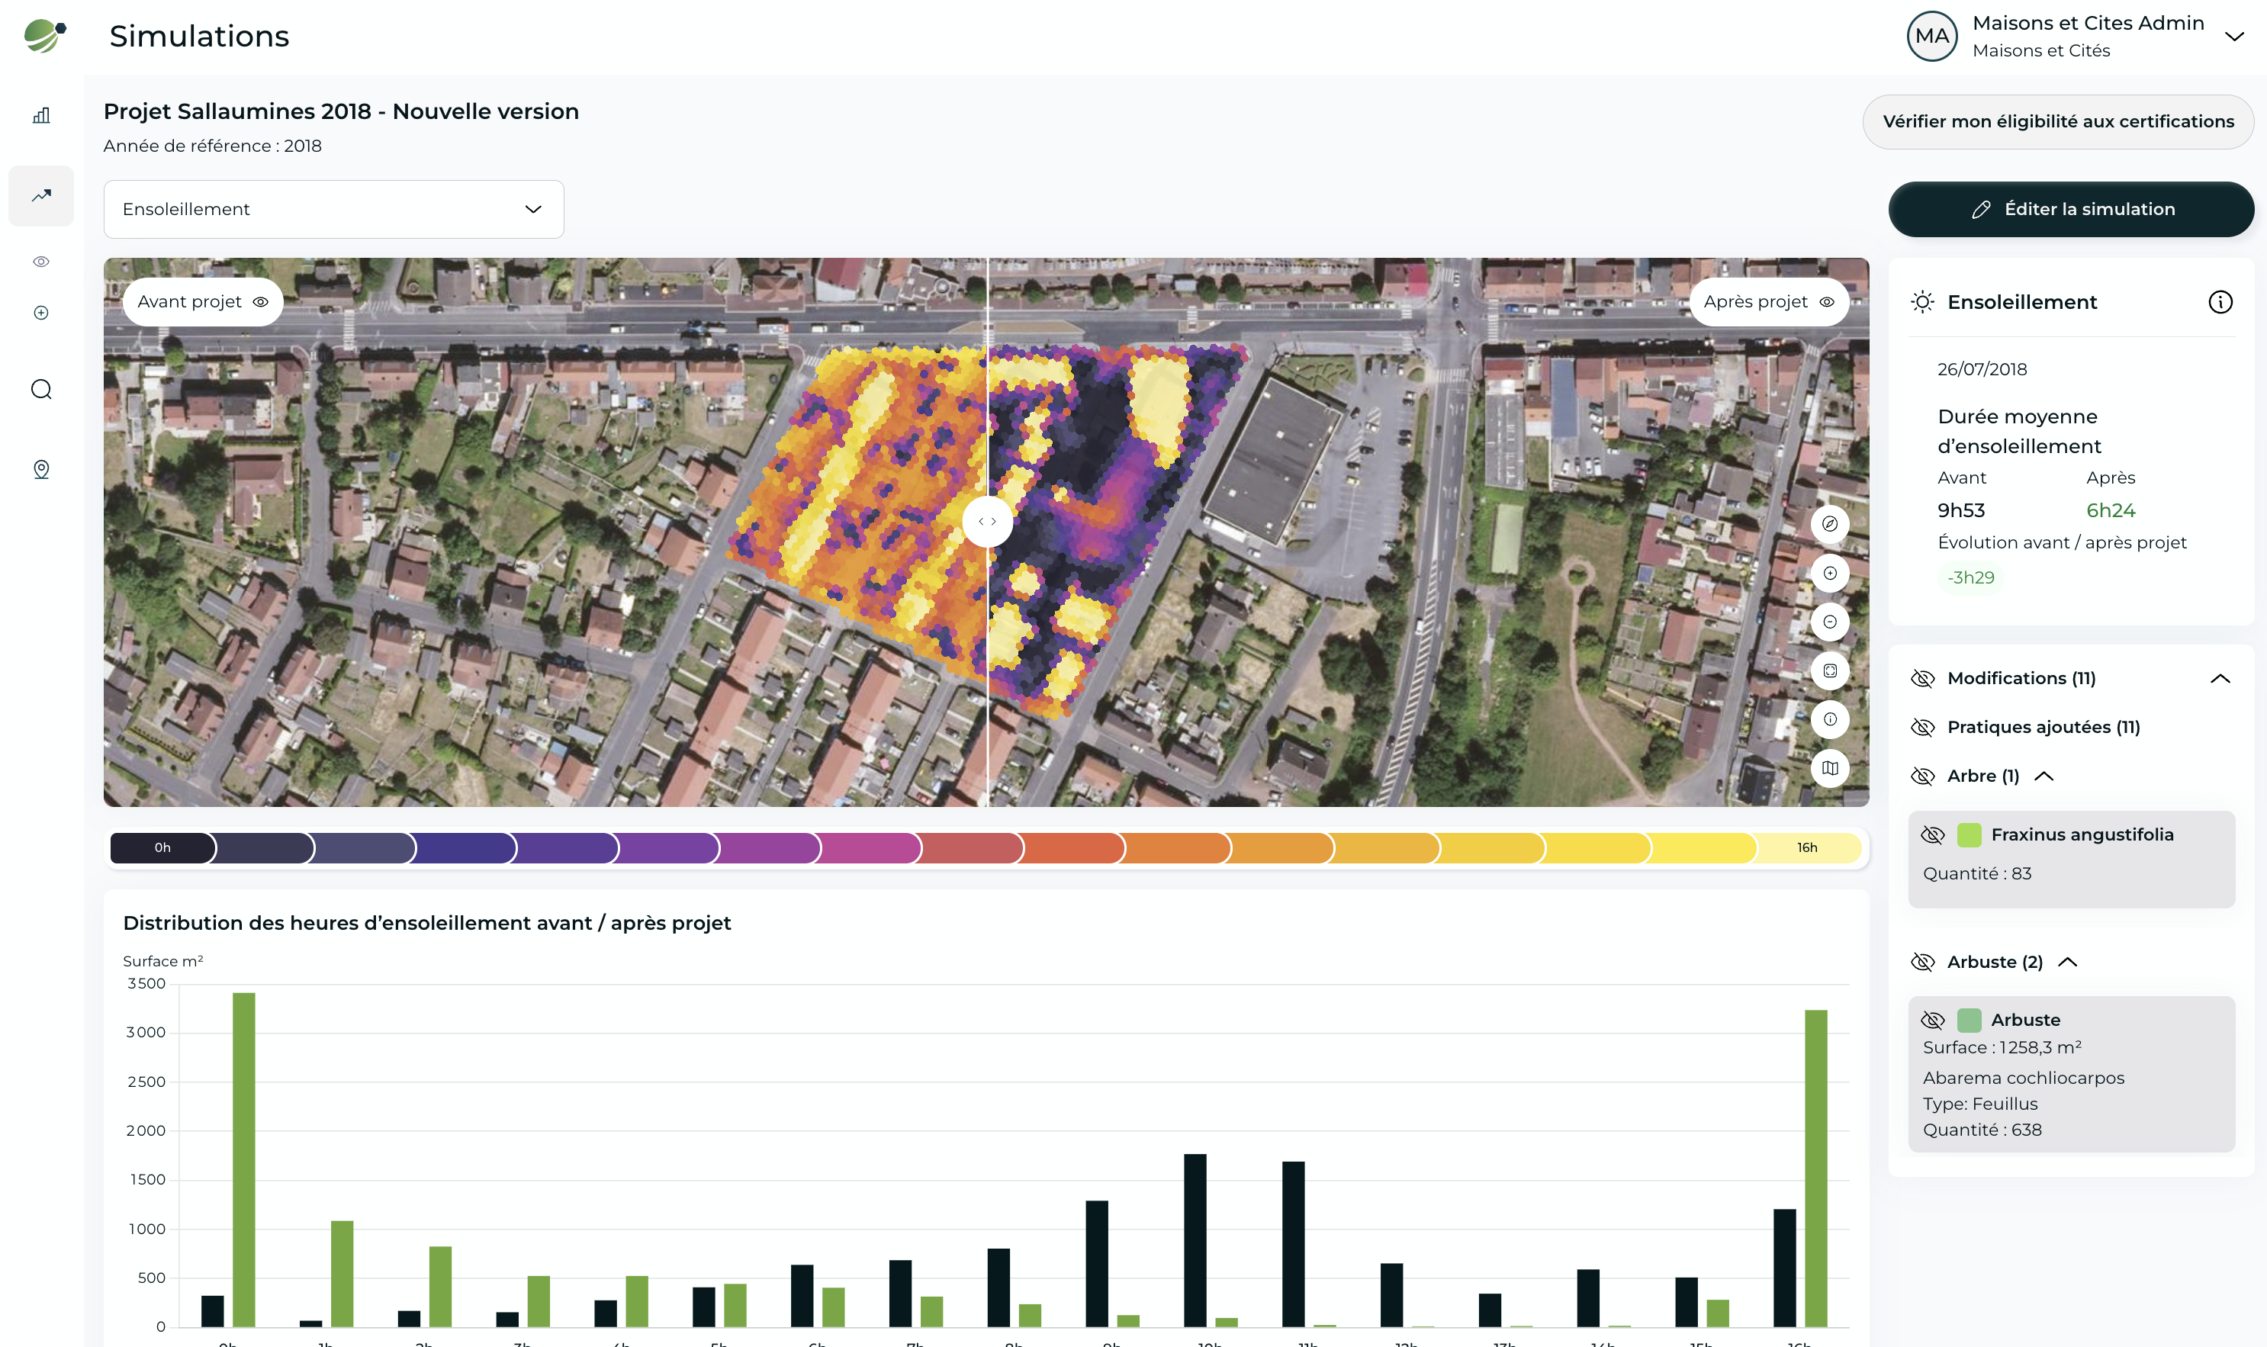Click the Quantité : 83 text
This screenshot has width=2267, height=1347.
[x=1976, y=874]
